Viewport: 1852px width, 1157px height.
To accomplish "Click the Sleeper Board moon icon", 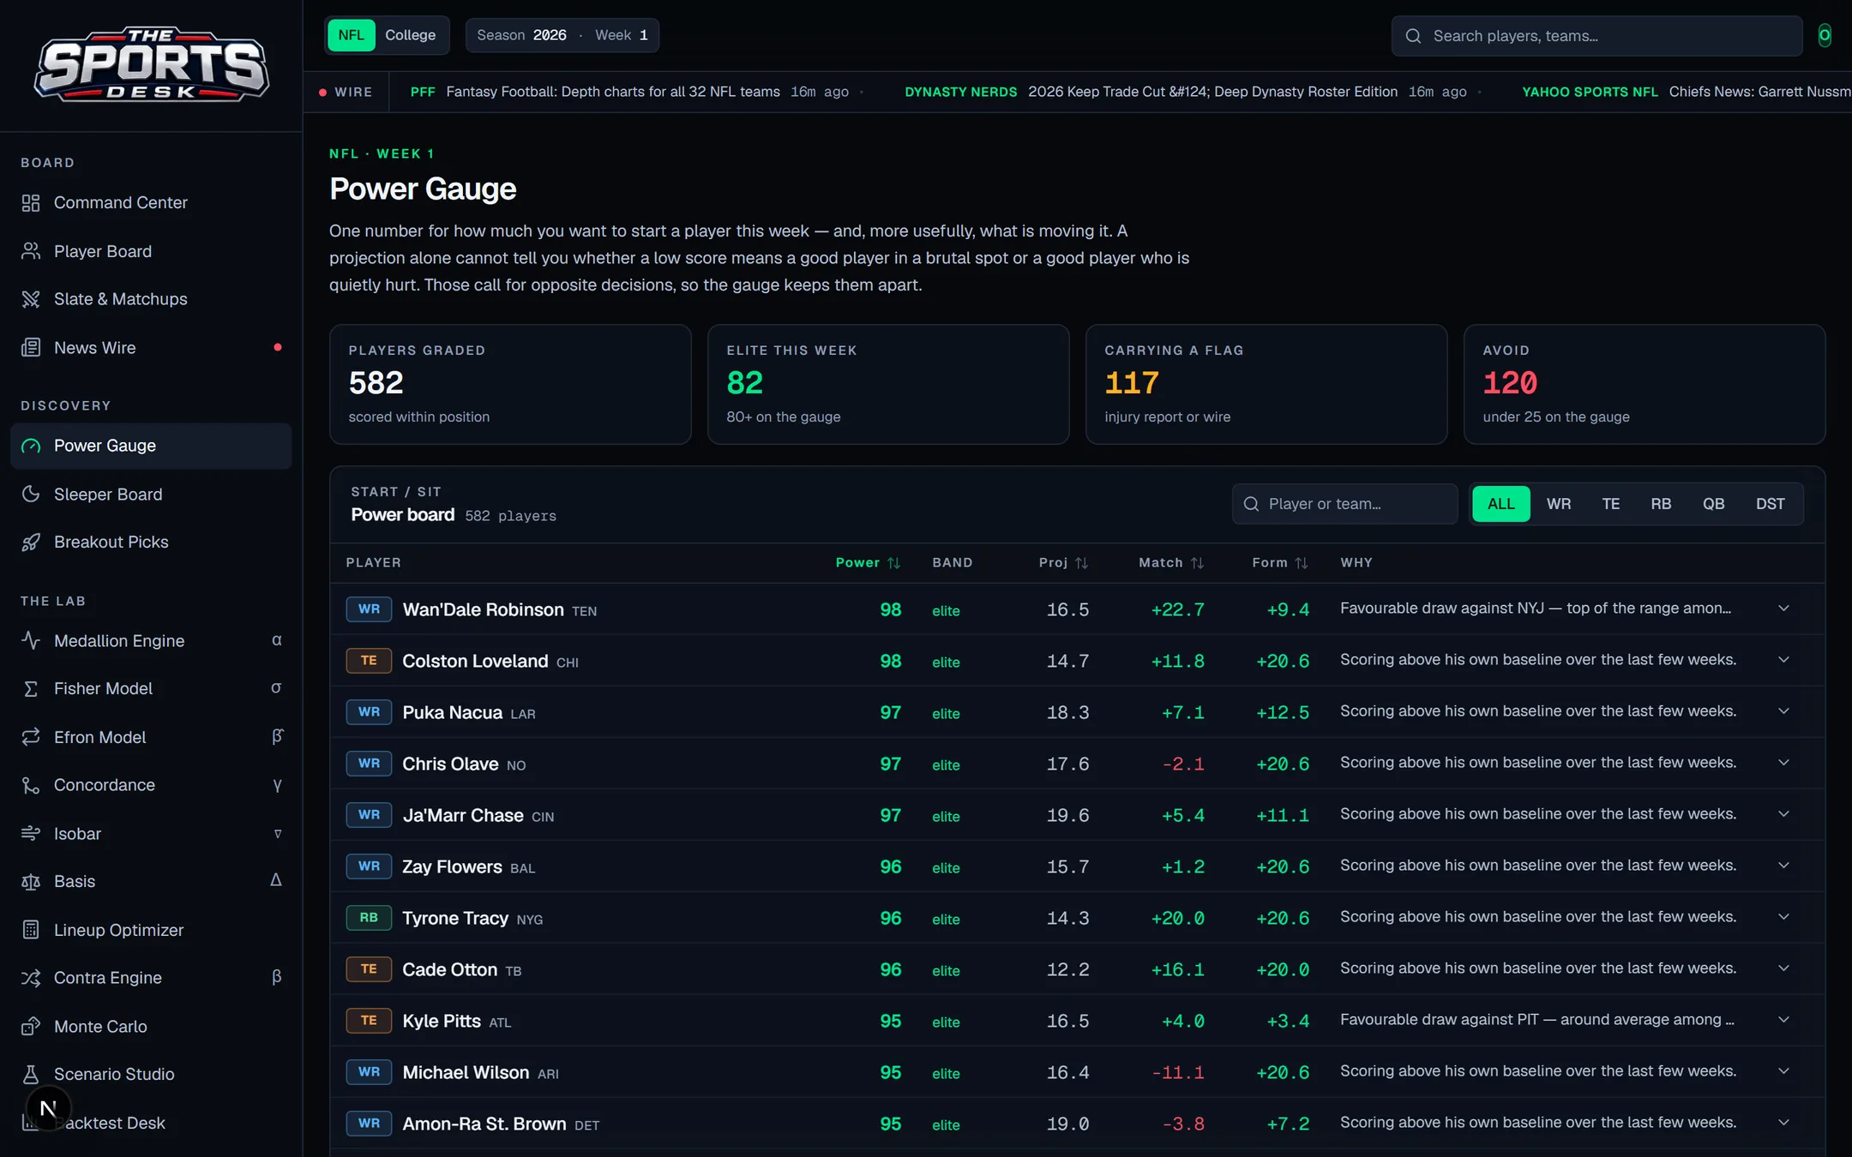I will tap(31, 495).
